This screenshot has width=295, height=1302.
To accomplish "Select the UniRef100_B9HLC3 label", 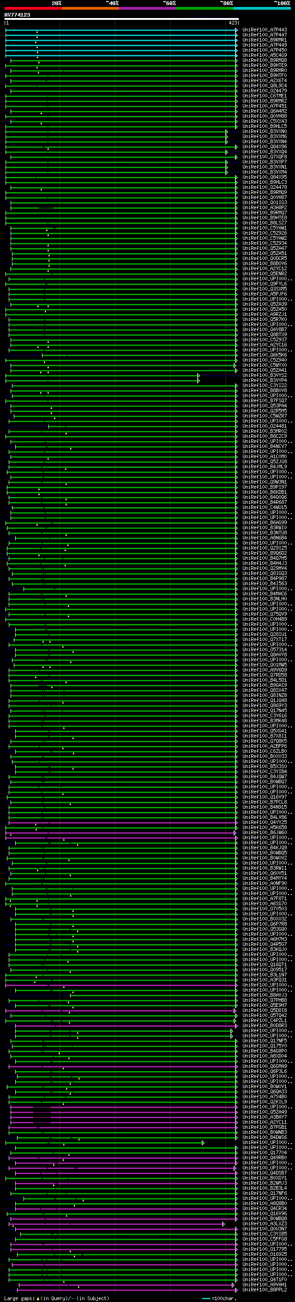I will 265,182.
